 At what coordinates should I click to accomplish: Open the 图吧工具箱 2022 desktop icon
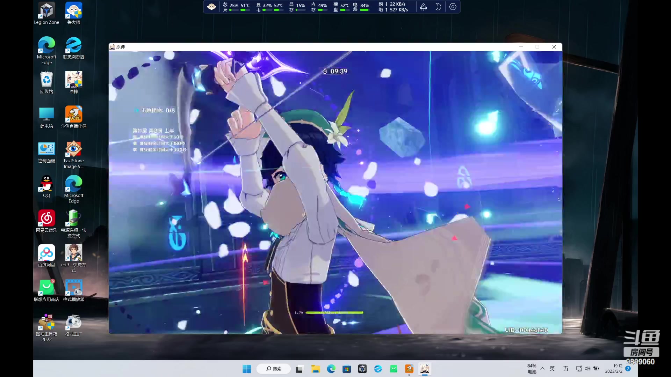pyautogui.click(x=46, y=328)
